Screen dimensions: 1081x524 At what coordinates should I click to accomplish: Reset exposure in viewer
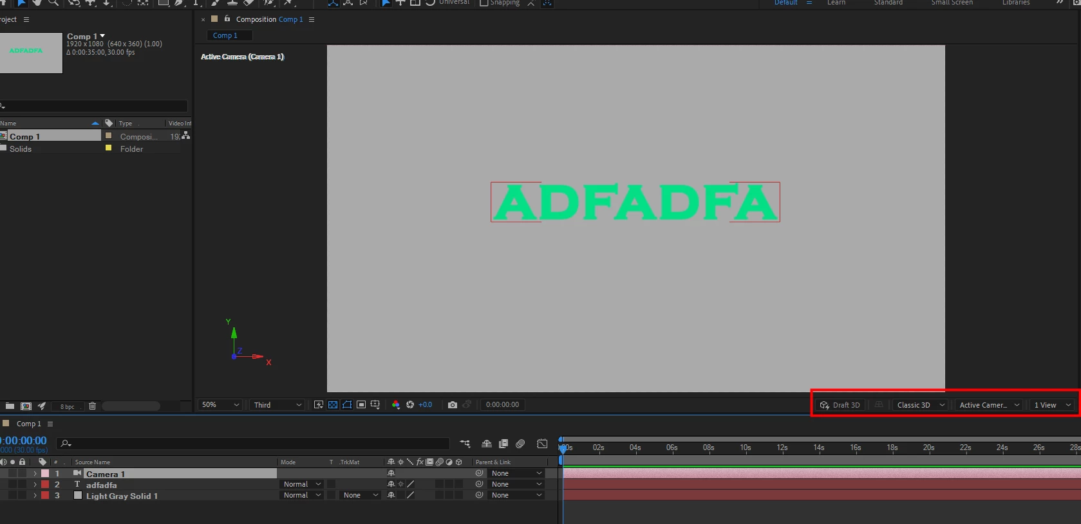point(410,404)
